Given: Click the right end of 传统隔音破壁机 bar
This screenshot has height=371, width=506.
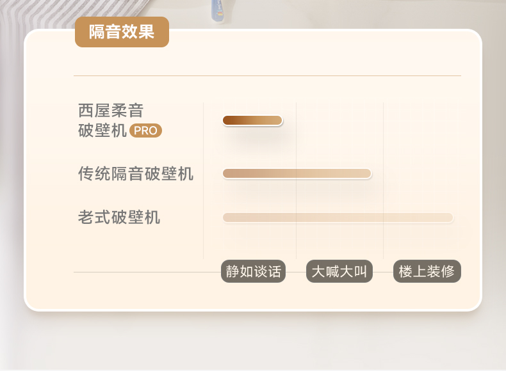Looking at the screenshot, I should (367, 173).
